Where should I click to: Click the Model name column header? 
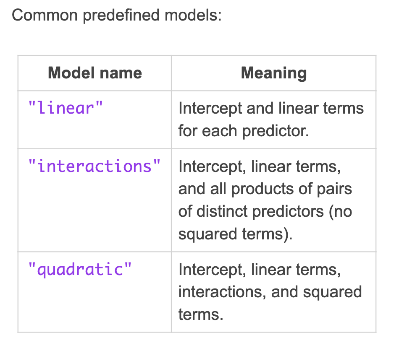(x=94, y=73)
